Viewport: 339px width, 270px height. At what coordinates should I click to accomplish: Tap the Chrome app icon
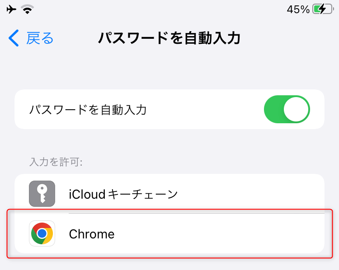(x=42, y=233)
